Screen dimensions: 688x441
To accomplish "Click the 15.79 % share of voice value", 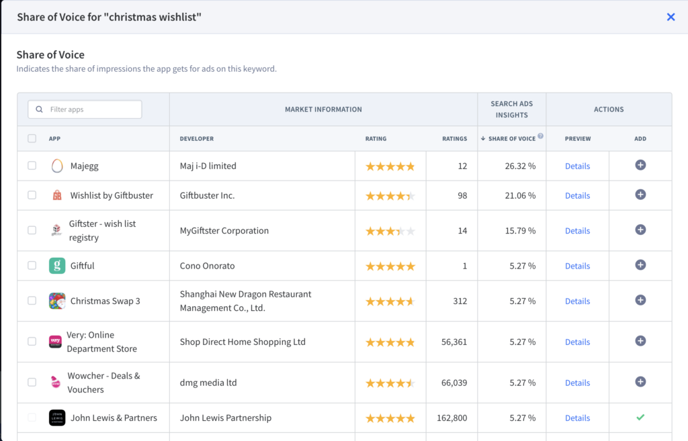I will (520, 231).
